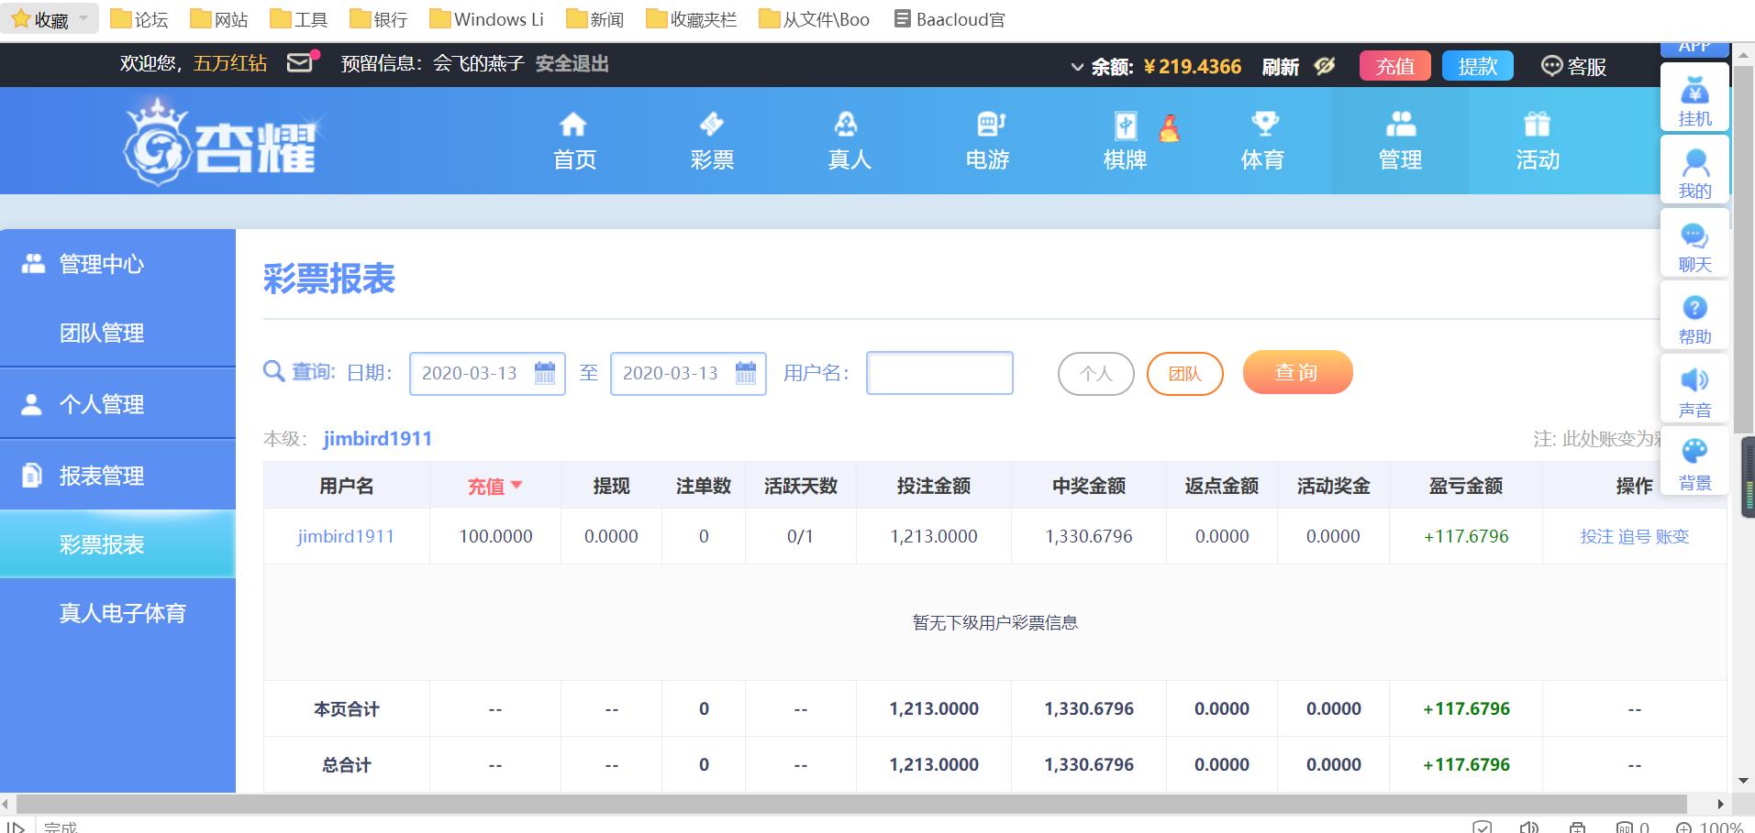Select the 团队 filter option
The width and height of the screenshot is (1755, 833).
coord(1184,374)
